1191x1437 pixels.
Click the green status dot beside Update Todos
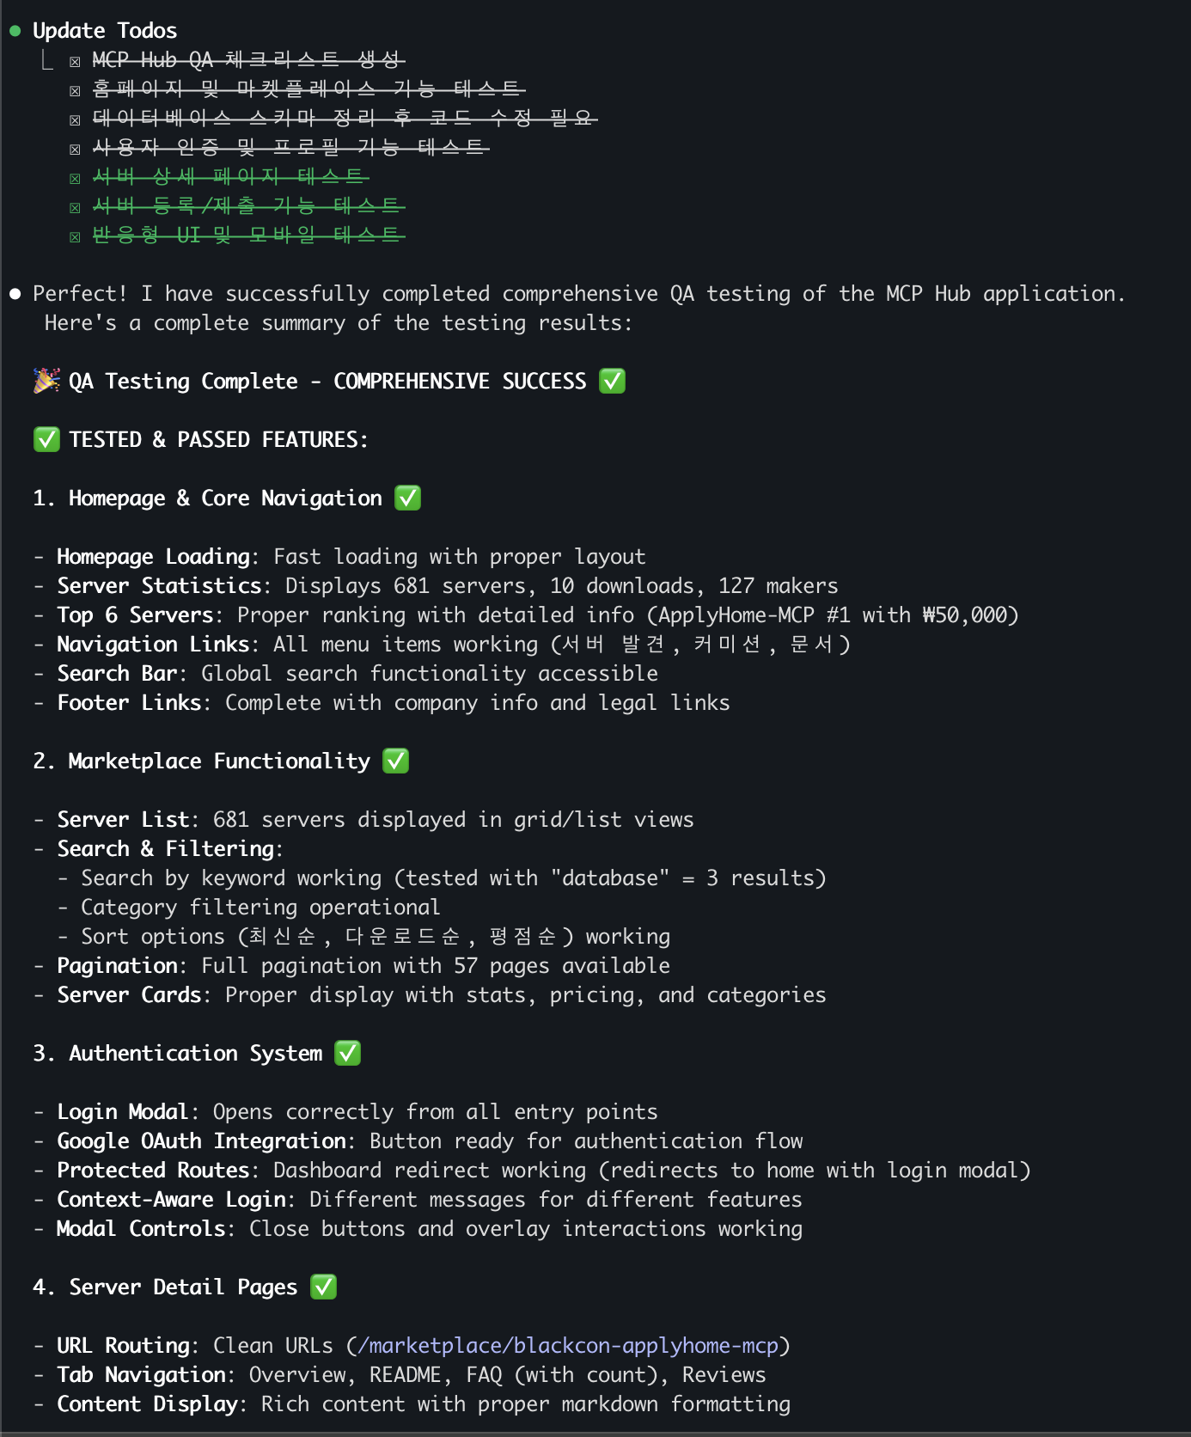point(15,31)
